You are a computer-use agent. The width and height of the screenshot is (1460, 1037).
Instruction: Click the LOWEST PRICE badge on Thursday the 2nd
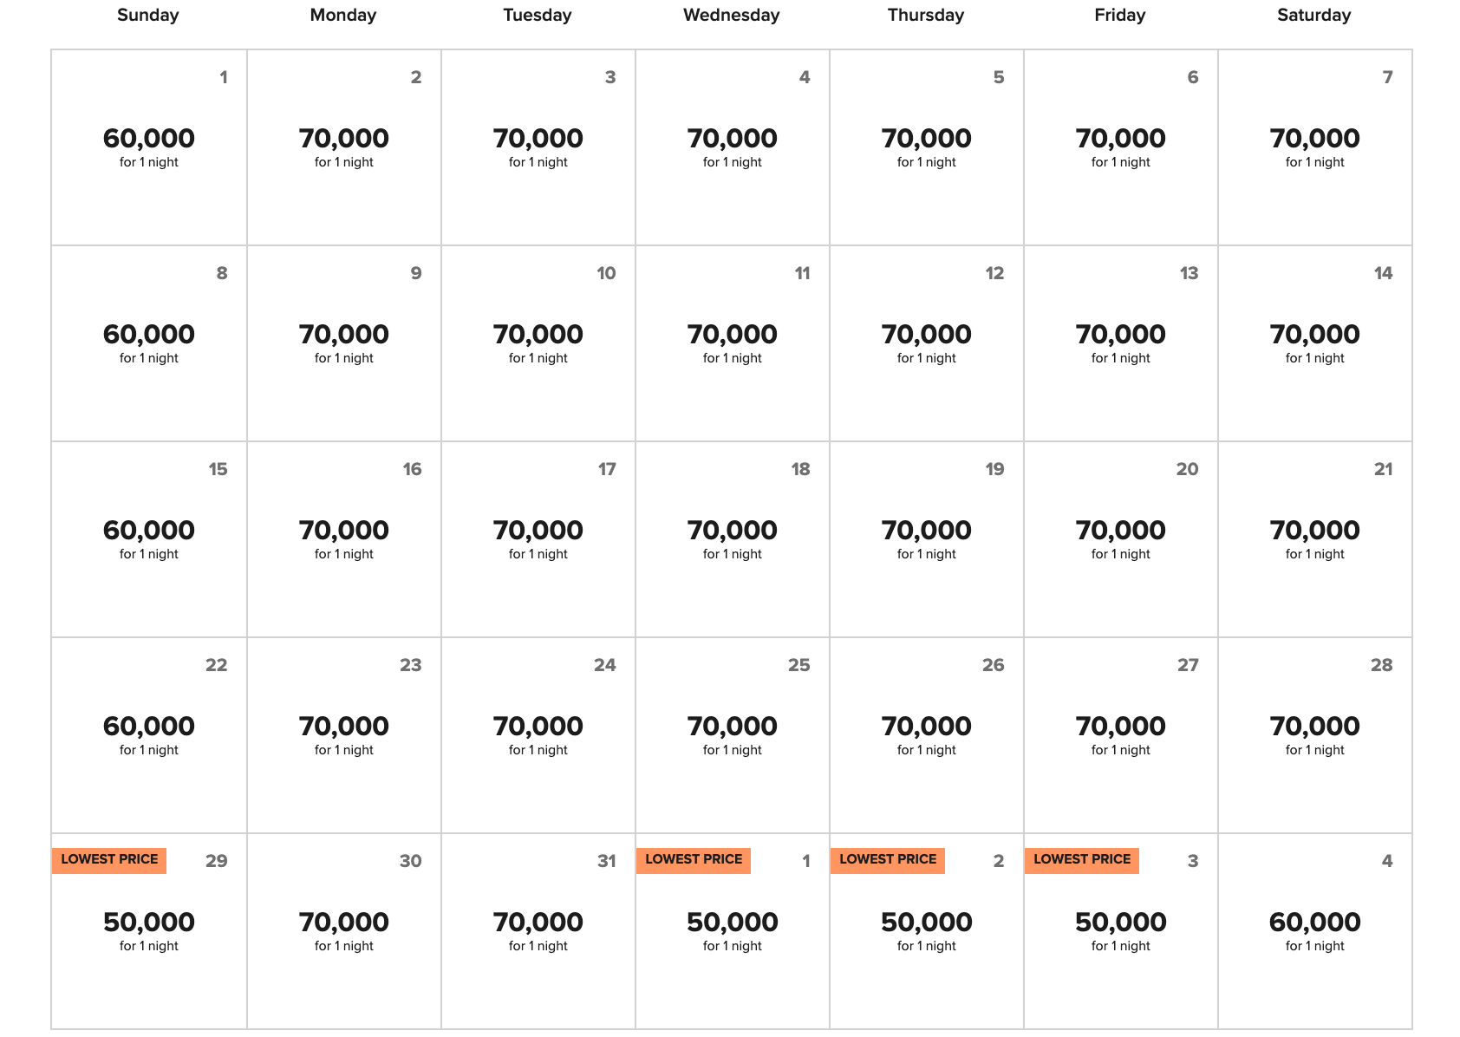coord(888,859)
